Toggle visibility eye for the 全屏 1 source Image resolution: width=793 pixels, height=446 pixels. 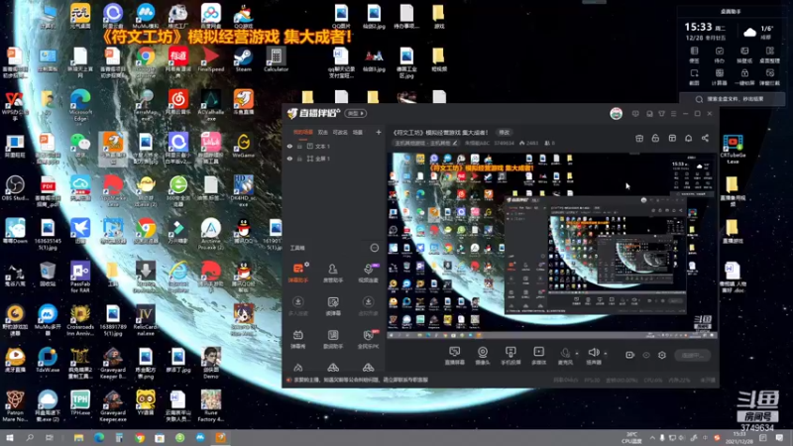289,159
